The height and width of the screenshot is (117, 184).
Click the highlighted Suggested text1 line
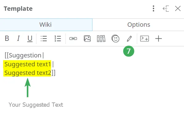27,64
